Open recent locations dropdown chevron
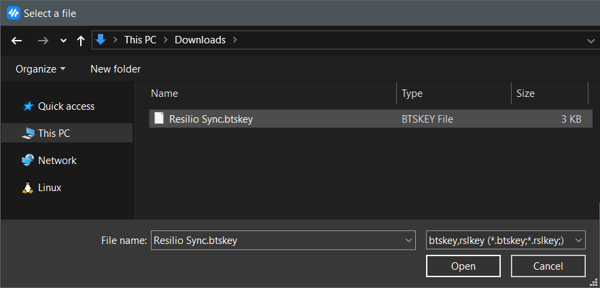Image resolution: width=600 pixels, height=288 pixels. tap(63, 41)
